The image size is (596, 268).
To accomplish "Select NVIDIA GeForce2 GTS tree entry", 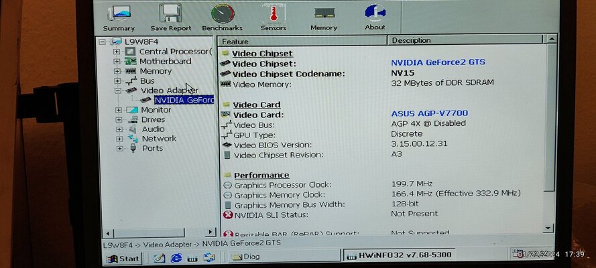I will point(183,100).
